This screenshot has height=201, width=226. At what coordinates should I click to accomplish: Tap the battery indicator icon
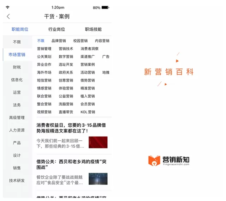pyautogui.click(x=105, y=7)
